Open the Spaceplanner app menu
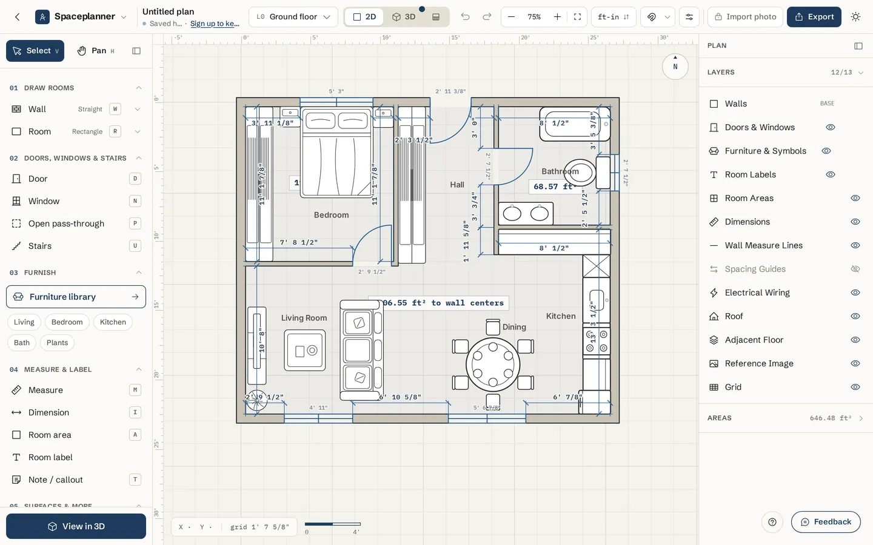Viewport: 873px width, 545px height. 81,17
